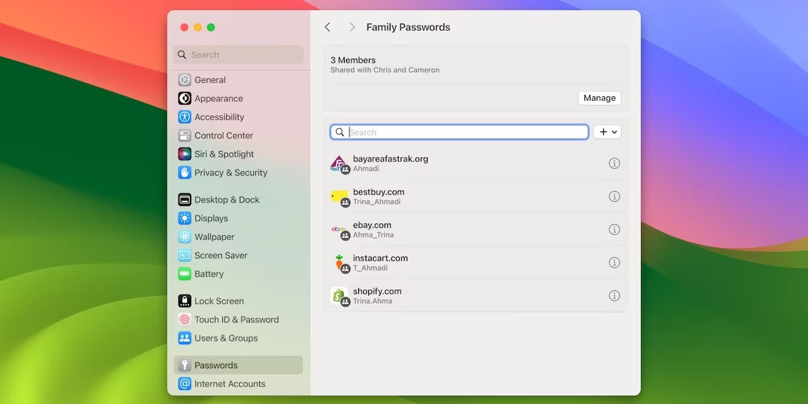This screenshot has height=404, width=808.
Task: Click the green zoom window button
Action: point(211,28)
